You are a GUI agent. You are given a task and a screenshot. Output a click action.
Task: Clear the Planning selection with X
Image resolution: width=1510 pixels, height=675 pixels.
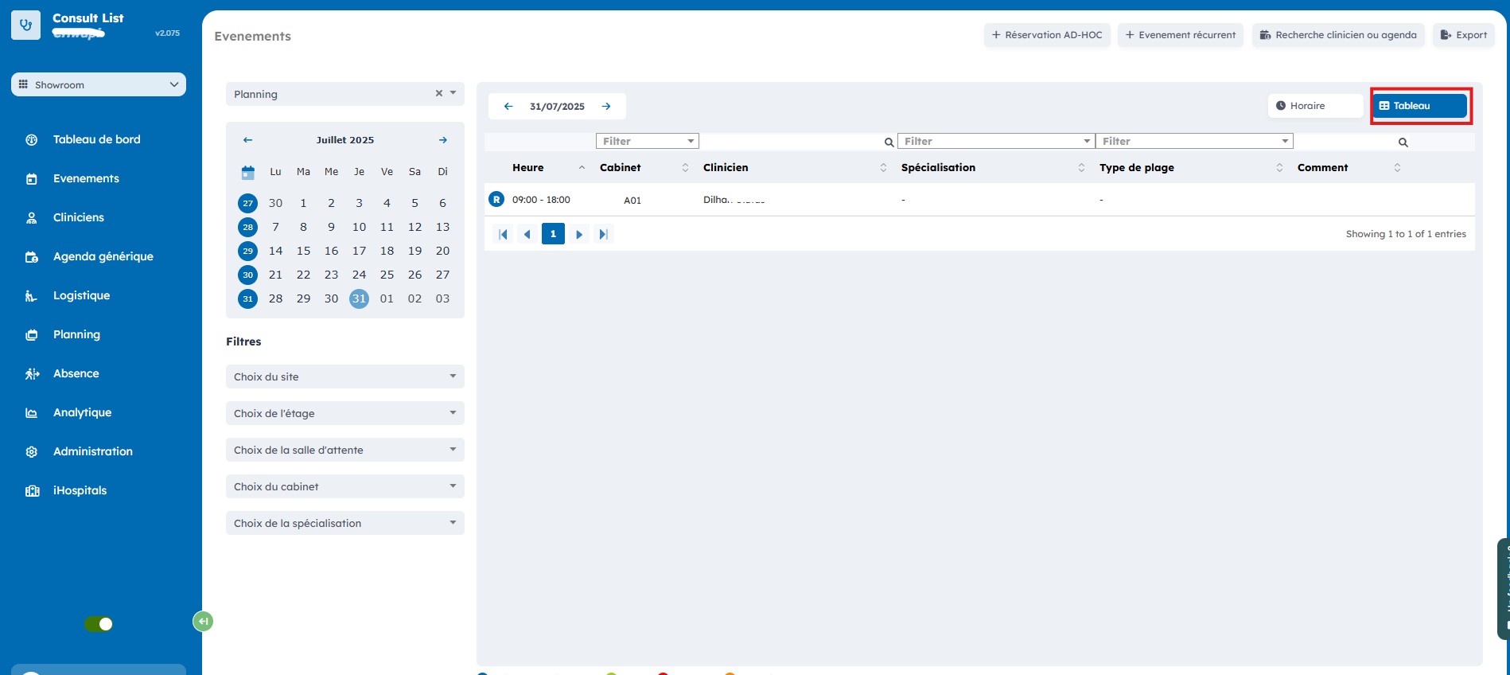(438, 94)
